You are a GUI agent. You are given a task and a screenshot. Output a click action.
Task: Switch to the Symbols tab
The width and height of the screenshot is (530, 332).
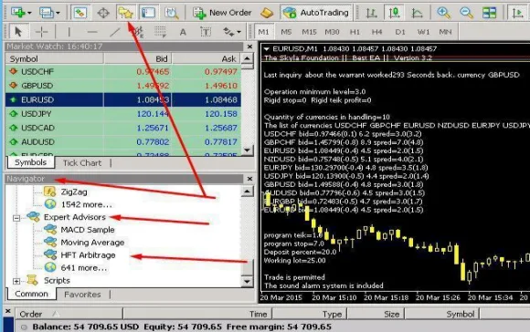(x=31, y=162)
